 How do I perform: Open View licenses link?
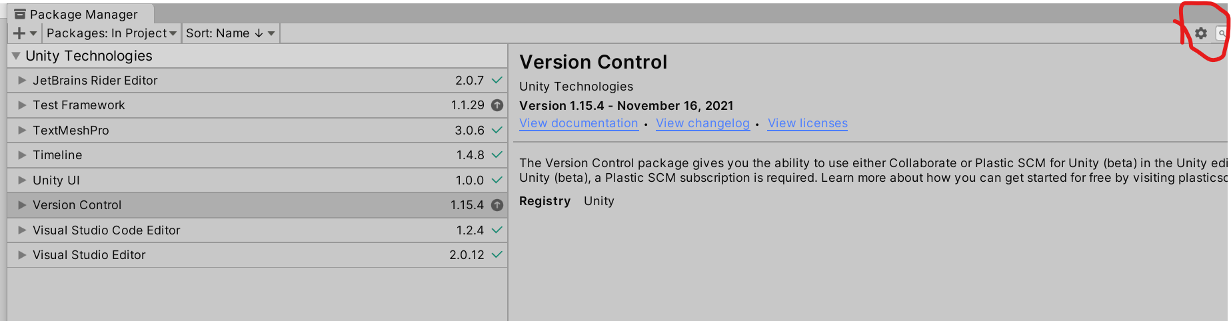(x=807, y=123)
